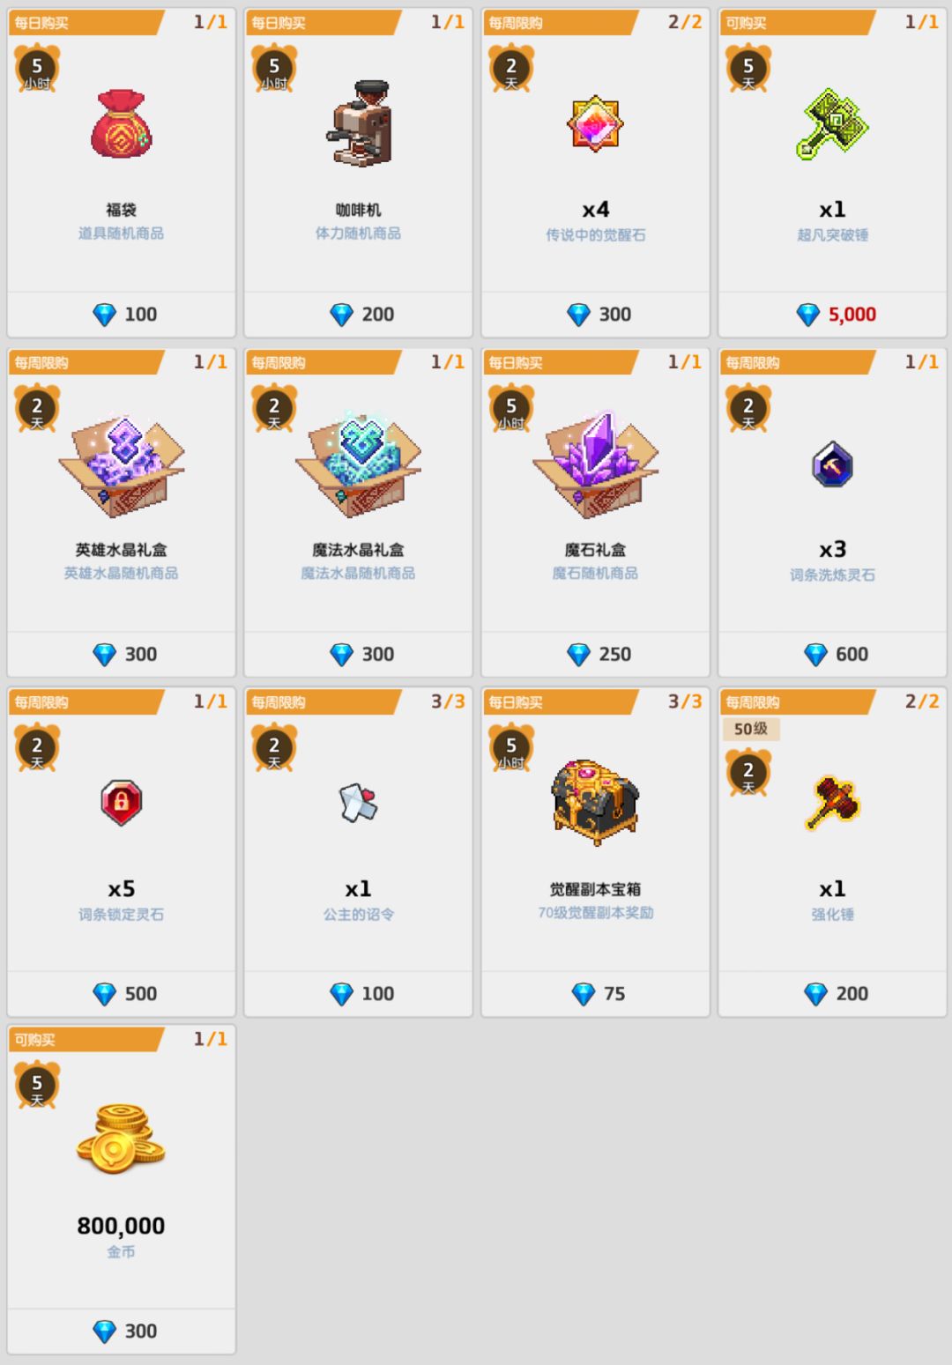This screenshot has width=952, height=1365.
Task: Open the 觉醒副本宝箱 treasure chest
Action: pyautogui.click(x=595, y=802)
